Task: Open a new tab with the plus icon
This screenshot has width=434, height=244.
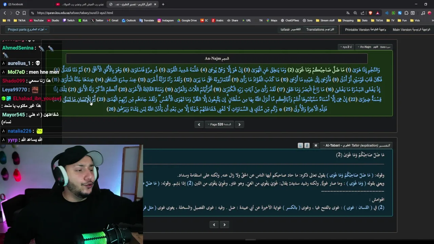Action: [163, 4]
